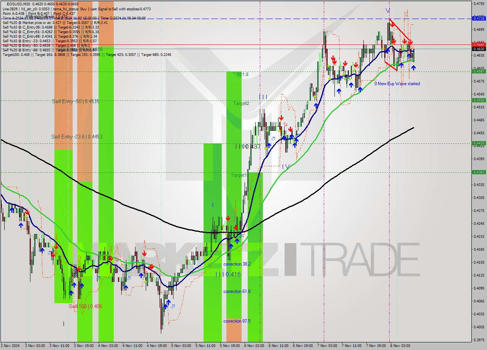Click the 0.4575 price axis label
Image resolution: width=487 pixels, height=350 pixels.
coord(479,81)
